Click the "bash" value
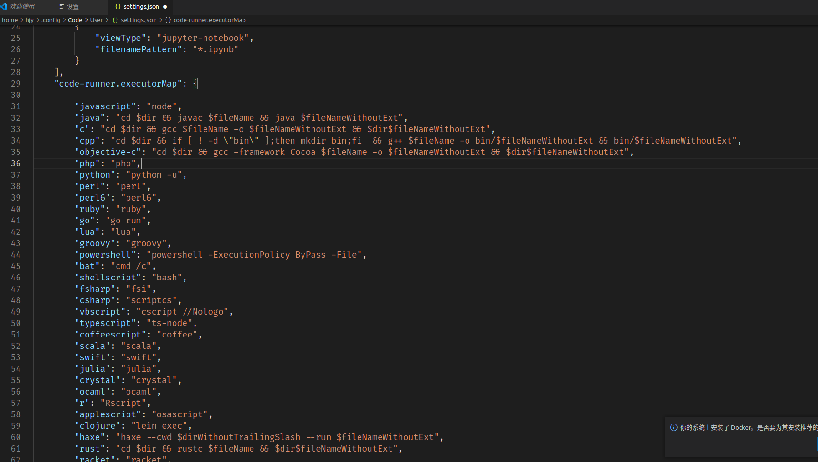The height and width of the screenshot is (462, 818). coord(167,278)
